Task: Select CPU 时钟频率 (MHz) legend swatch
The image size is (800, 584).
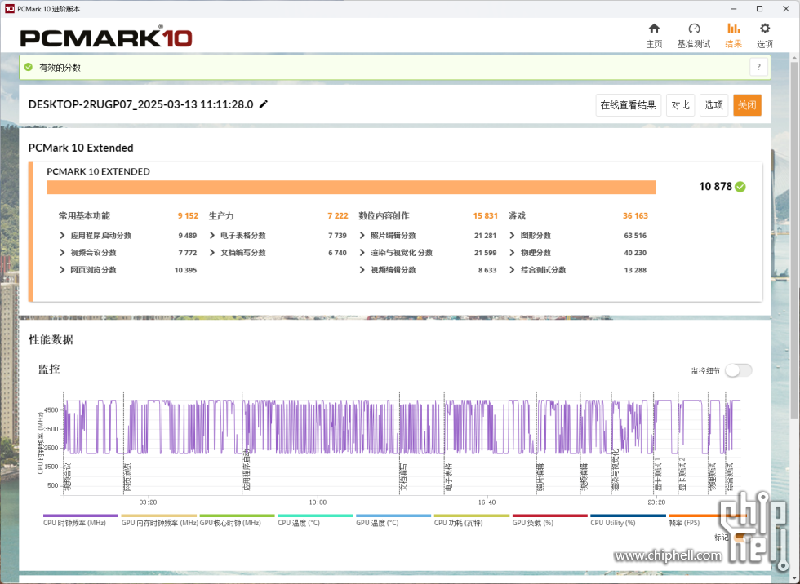Action: [x=81, y=515]
